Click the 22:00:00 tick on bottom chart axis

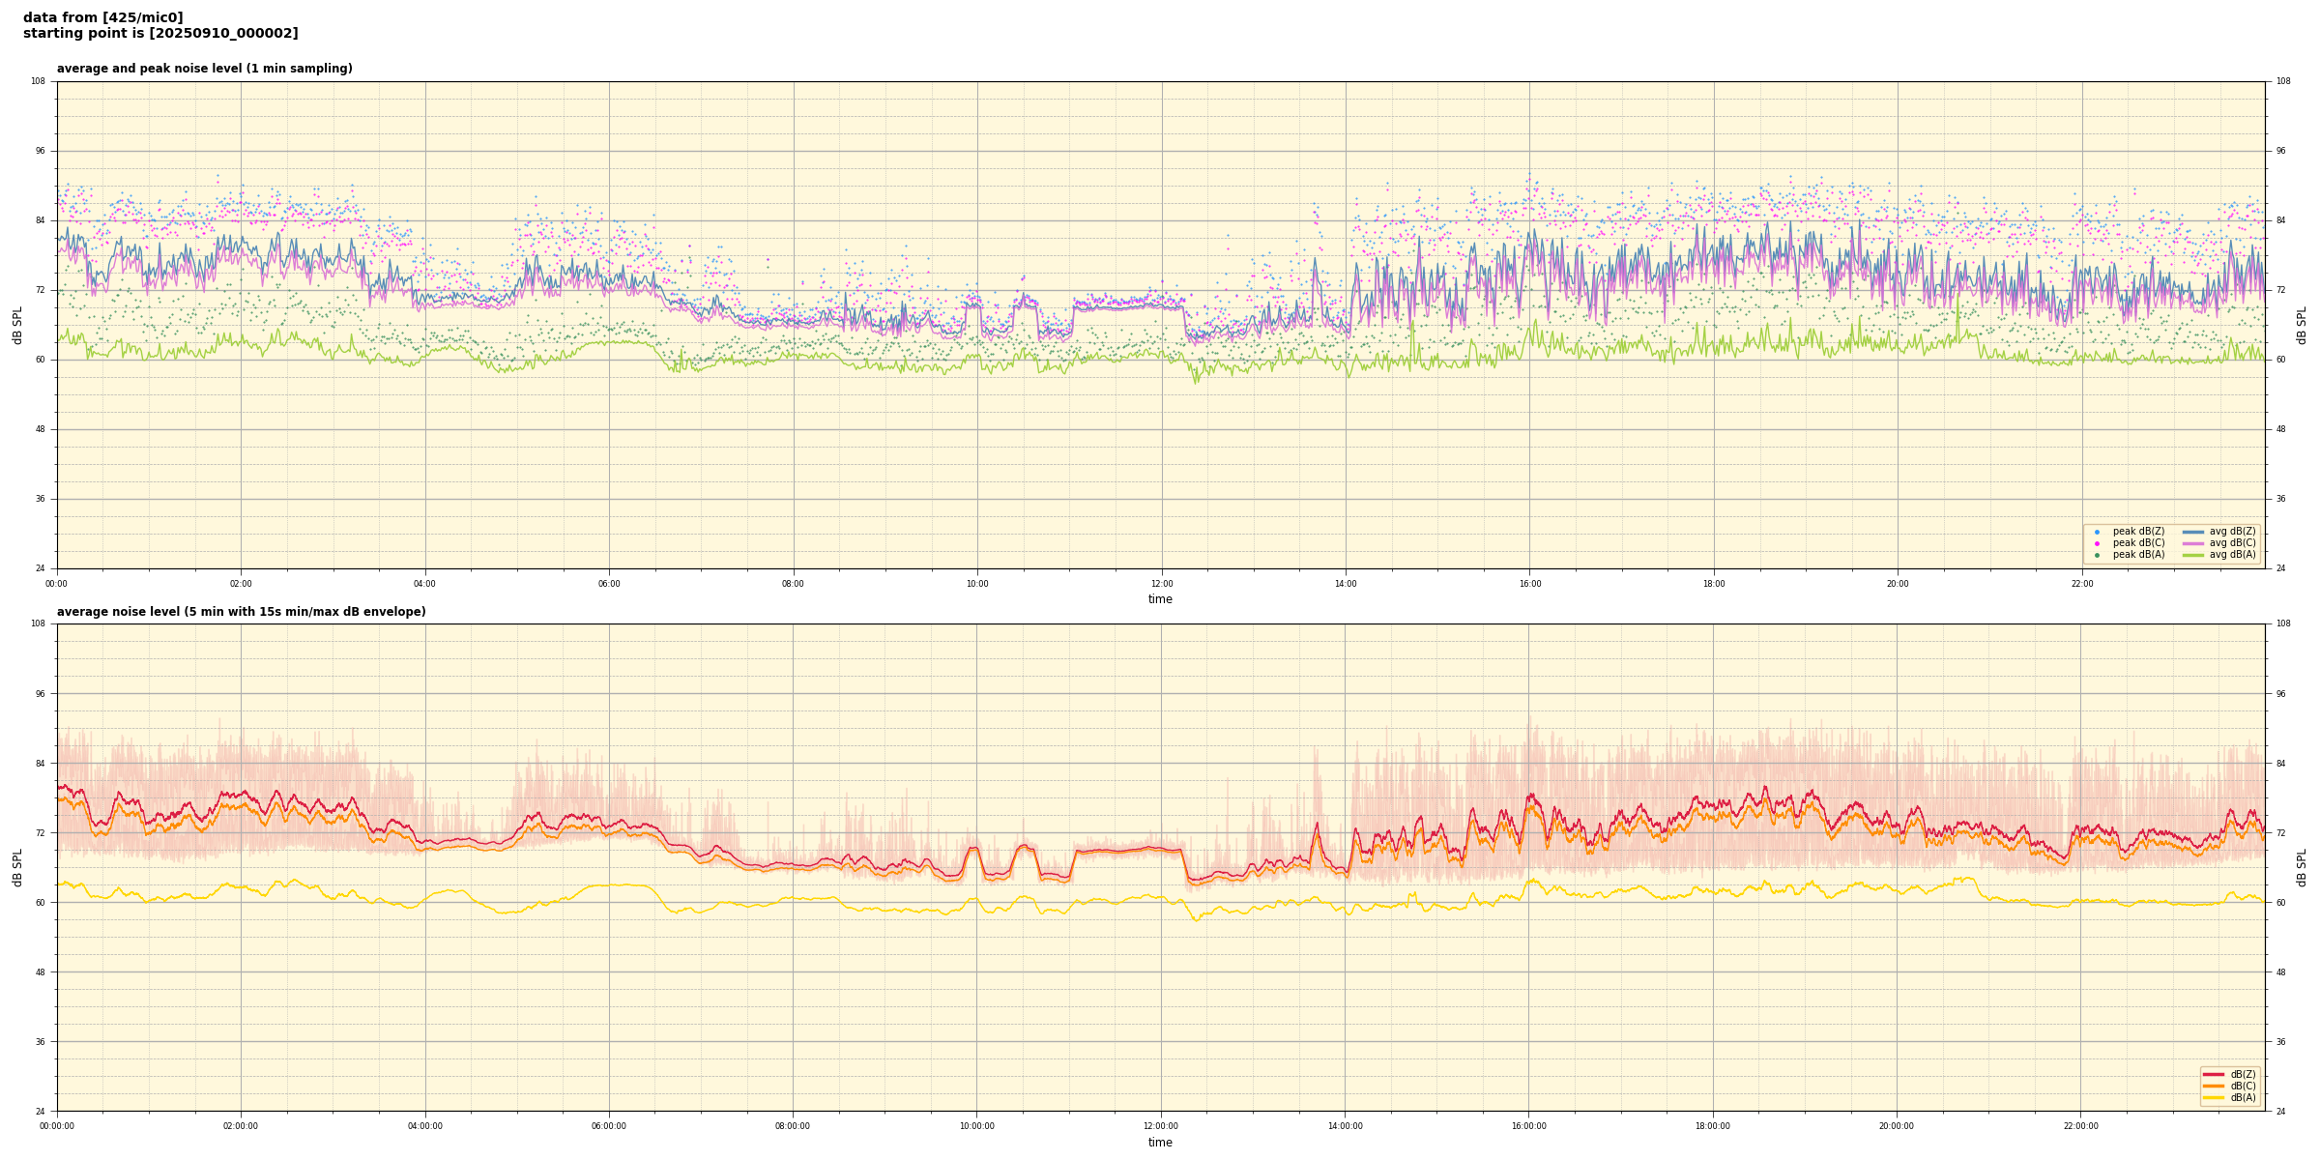tap(2081, 1126)
